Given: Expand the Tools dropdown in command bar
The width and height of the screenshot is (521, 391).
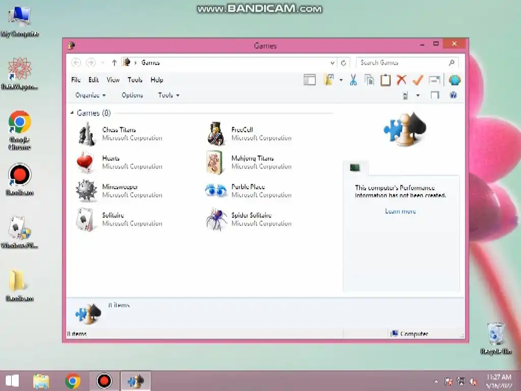Looking at the screenshot, I should (169, 95).
